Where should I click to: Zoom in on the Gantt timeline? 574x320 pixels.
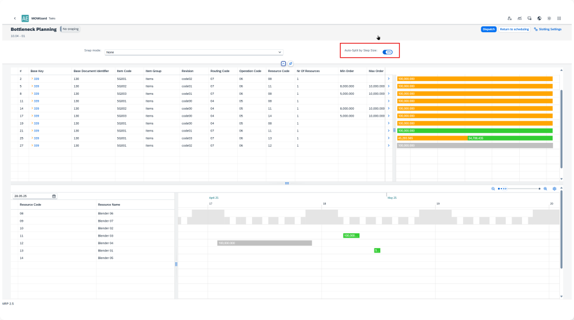(x=545, y=189)
